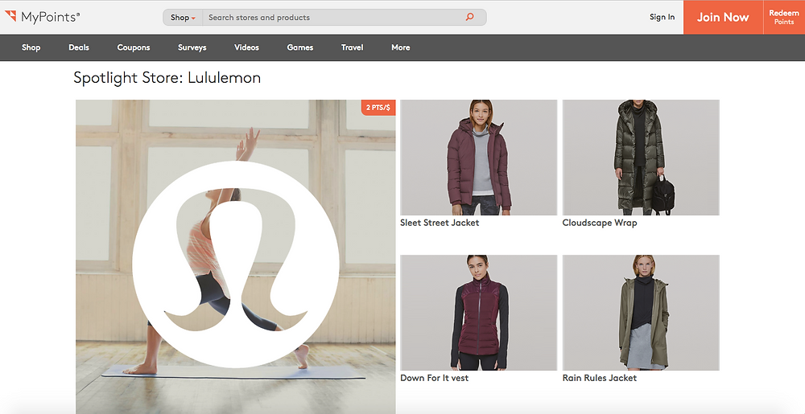Viewport: 805px width, 414px height.
Task: Go to Coupons in the navigation bar
Action: click(134, 47)
